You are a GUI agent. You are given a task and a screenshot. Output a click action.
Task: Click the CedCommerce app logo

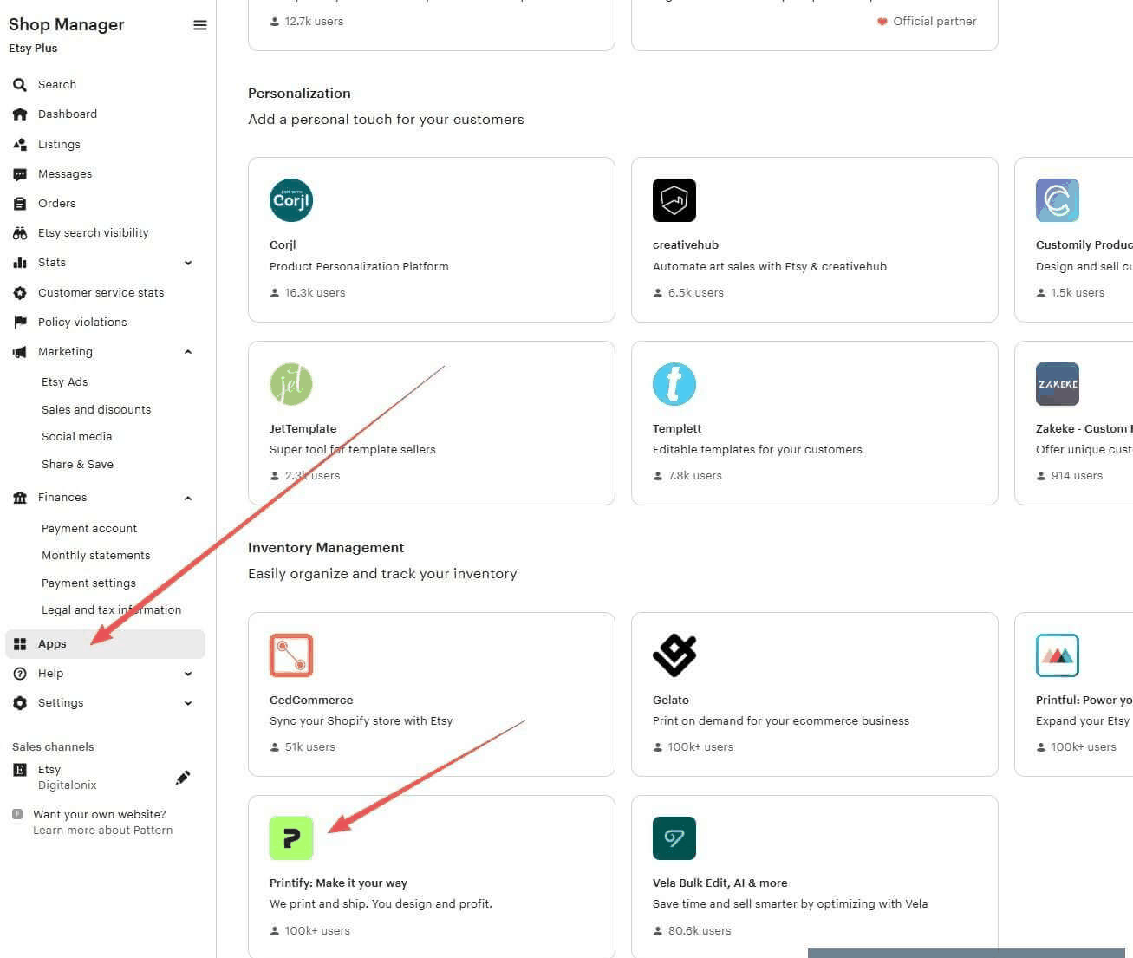click(x=291, y=655)
